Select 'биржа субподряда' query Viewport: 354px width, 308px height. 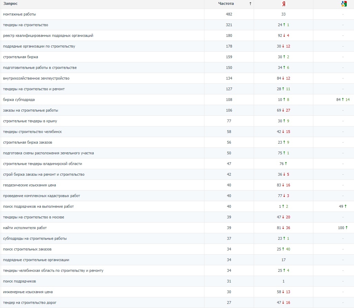point(19,100)
